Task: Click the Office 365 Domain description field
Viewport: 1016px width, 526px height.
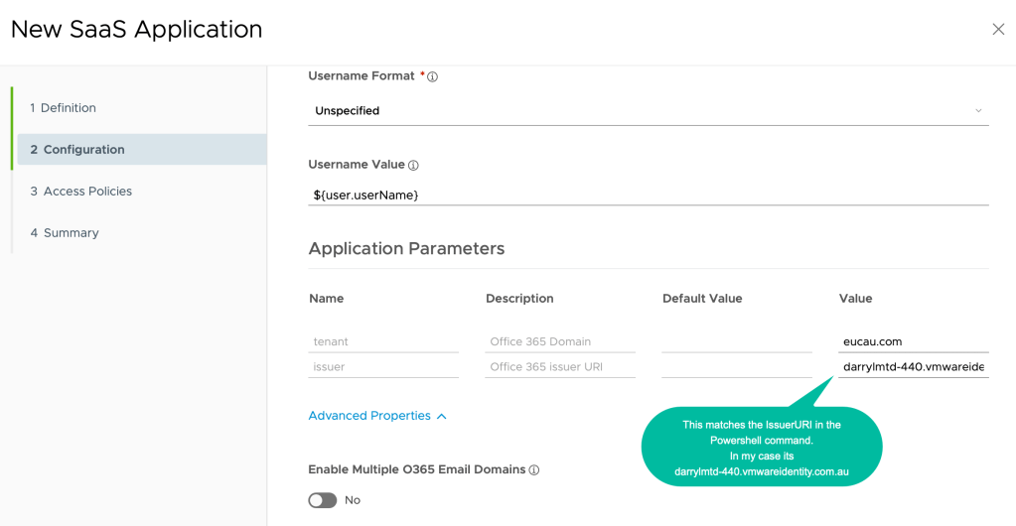Action: coord(560,341)
